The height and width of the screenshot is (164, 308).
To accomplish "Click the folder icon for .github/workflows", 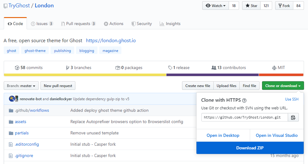I will pyautogui.click(x=11, y=110).
